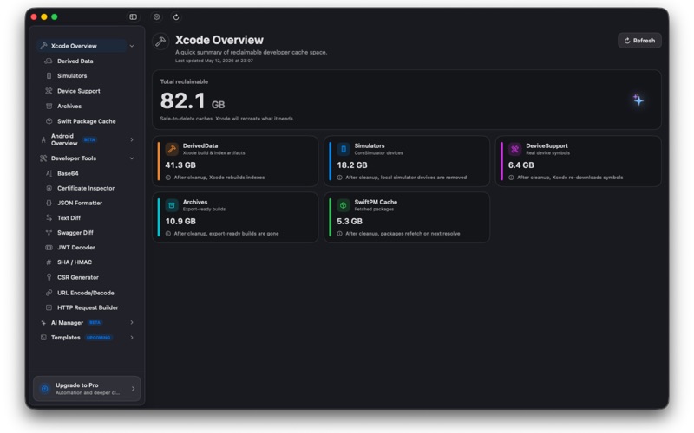This screenshot has width=694, height=433.
Task: Click the Archives sidebar icon
Action: [49, 106]
